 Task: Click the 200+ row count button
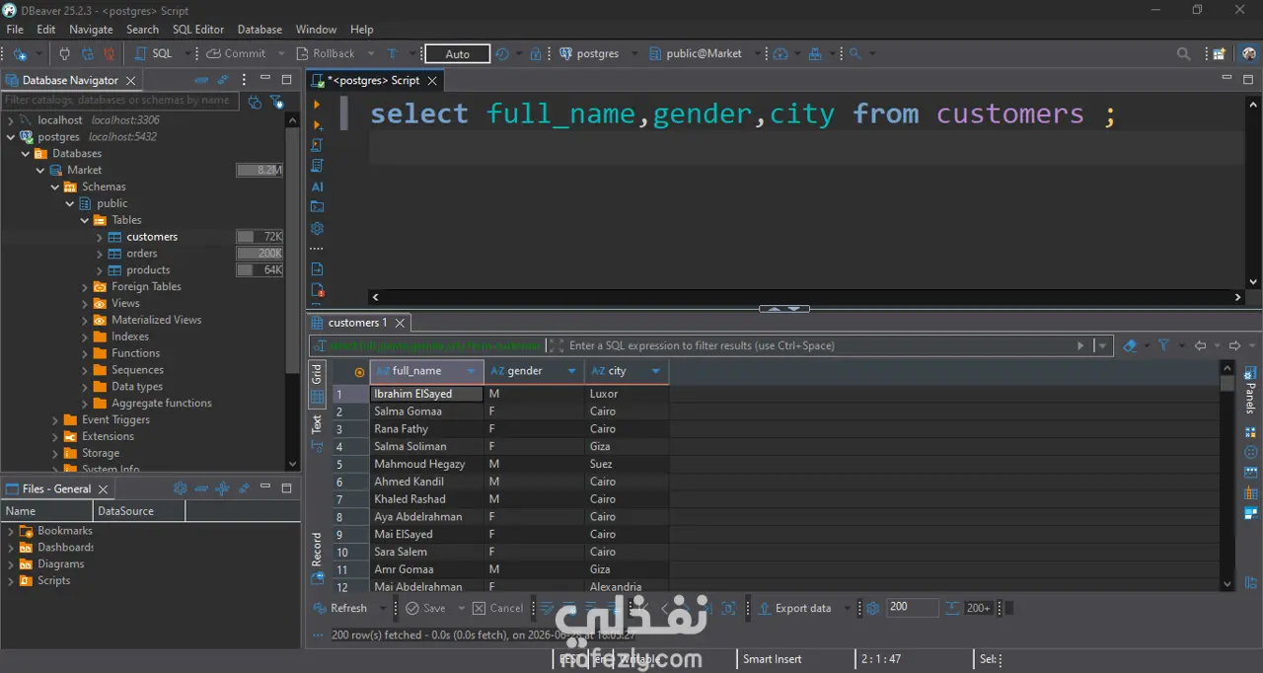click(977, 608)
